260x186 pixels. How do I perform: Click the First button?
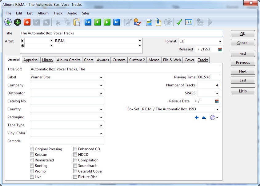point(243,53)
